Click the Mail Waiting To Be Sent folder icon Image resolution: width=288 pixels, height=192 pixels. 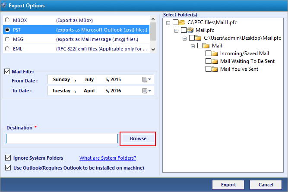click(x=214, y=61)
